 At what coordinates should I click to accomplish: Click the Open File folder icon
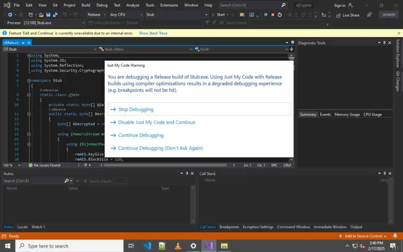tap(41, 14)
